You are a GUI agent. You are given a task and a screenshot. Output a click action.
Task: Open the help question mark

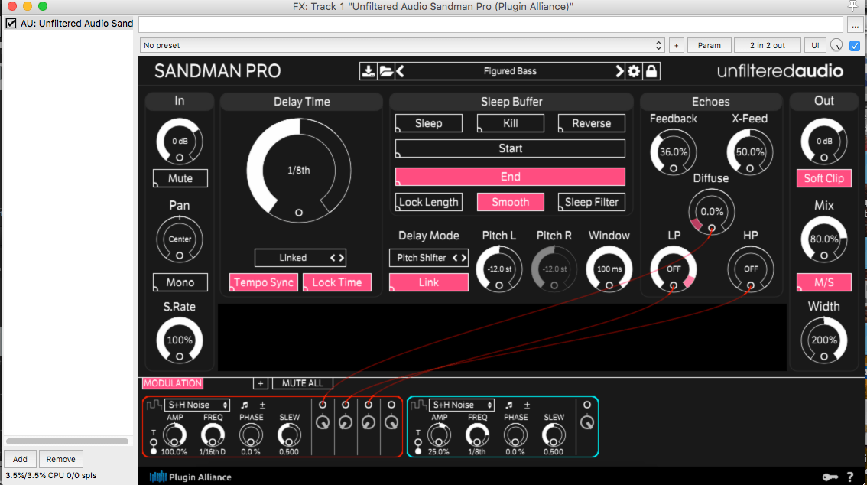pos(850,477)
